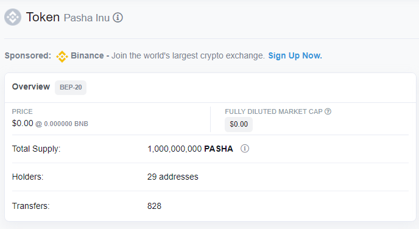
Task: Click the 828 transfers count
Action: 154,206
